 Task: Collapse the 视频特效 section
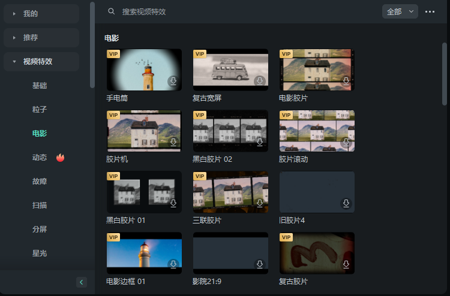pos(41,62)
